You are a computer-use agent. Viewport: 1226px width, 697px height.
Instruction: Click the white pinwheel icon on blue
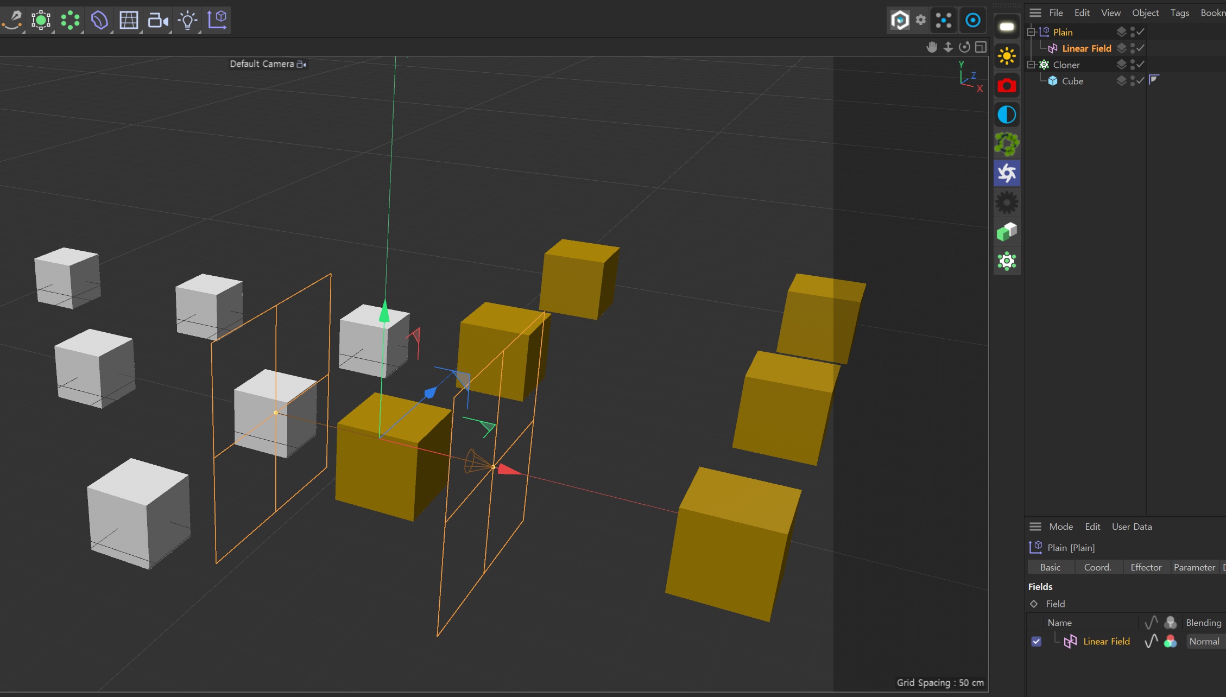tap(1007, 173)
